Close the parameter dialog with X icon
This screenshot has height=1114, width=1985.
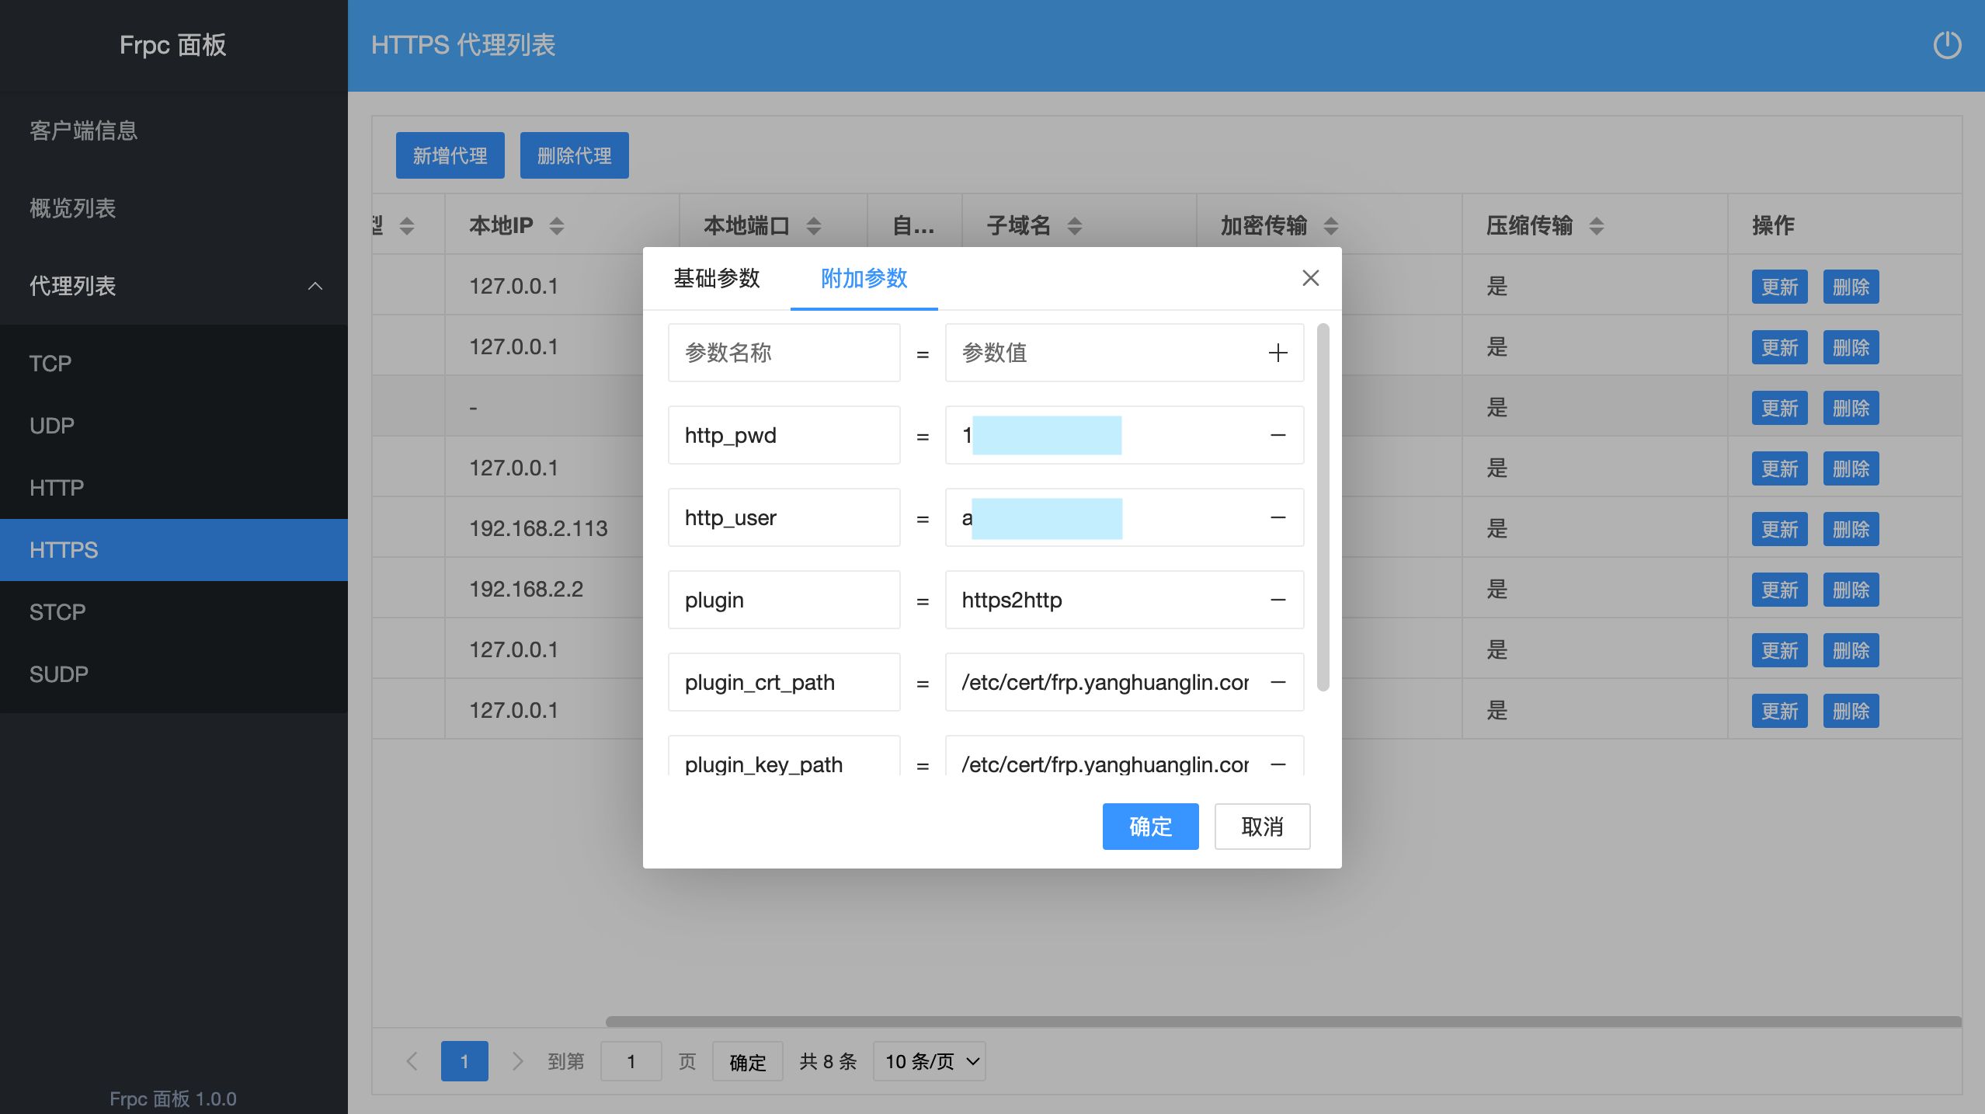pyautogui.click(x=1310, y=278)
